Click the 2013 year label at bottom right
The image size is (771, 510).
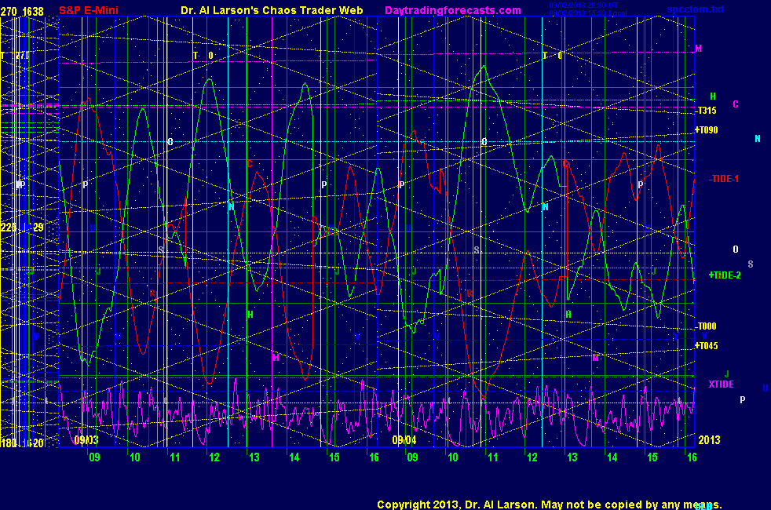(x=708, y=440)
